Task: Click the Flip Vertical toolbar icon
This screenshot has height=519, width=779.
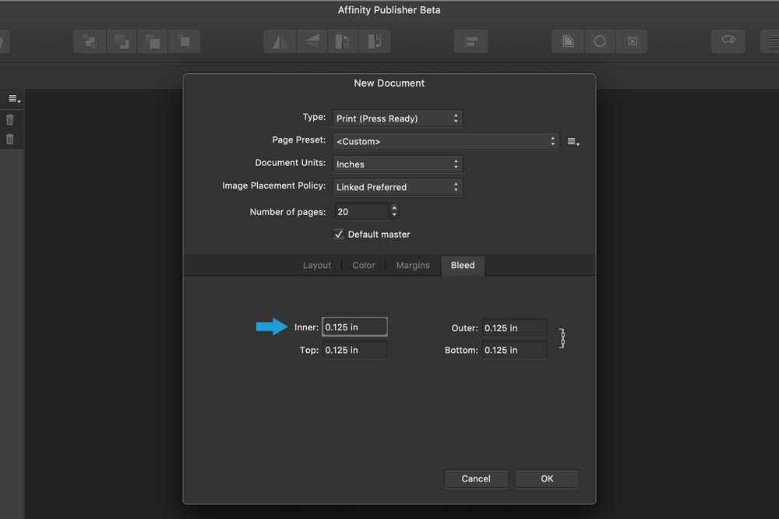Action: [x=312, y=42]
